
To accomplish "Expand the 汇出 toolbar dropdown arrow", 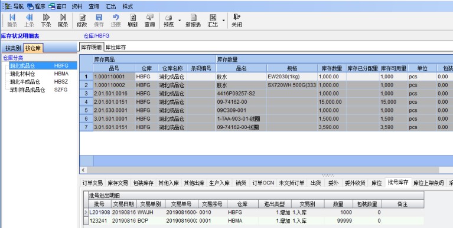I will pyautogui.click(x=223, y=21).
